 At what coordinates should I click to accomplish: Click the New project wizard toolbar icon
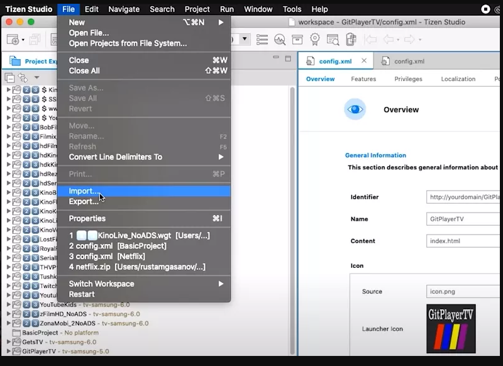pyautogui.click(x=13, y=39)
